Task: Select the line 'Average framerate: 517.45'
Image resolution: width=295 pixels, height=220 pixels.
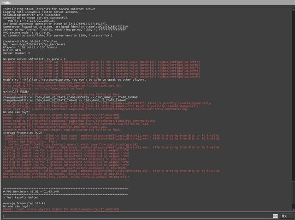Action: tap(24, 203)
